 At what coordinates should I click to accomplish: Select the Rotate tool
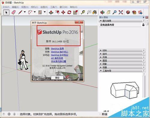point(69,12)
